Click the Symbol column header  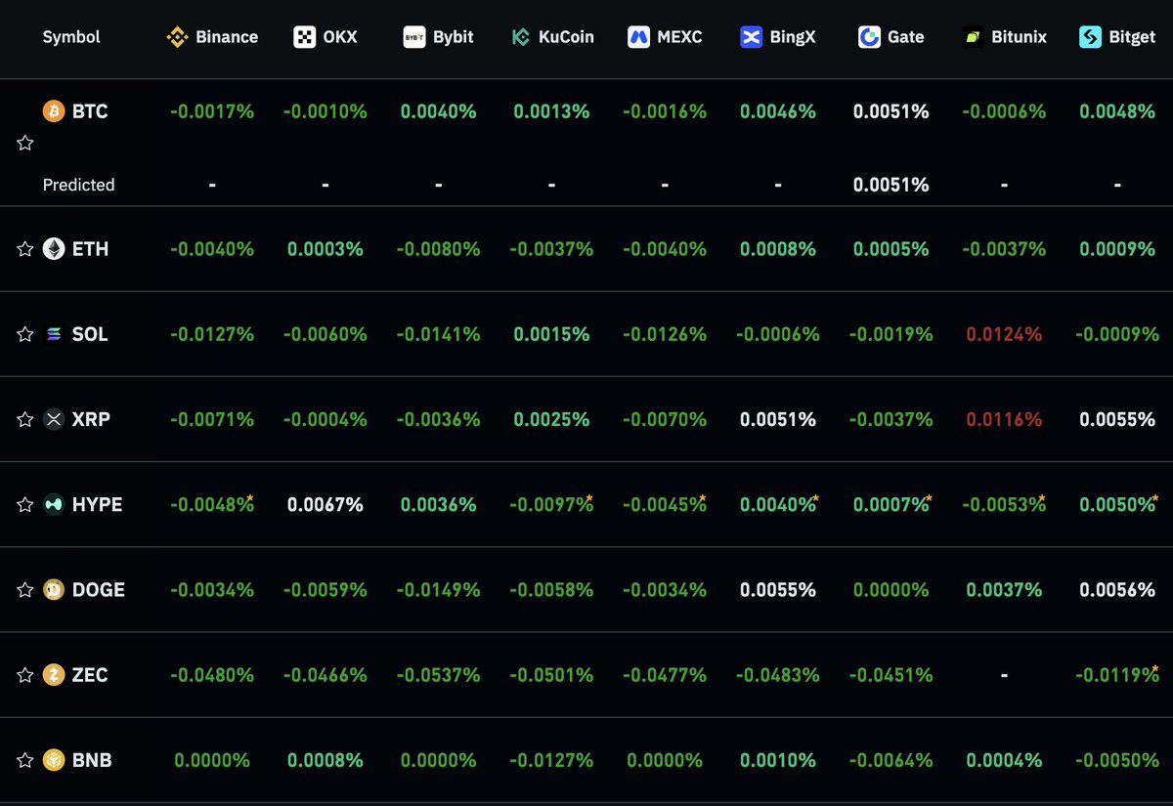click(x=71, y=37)
